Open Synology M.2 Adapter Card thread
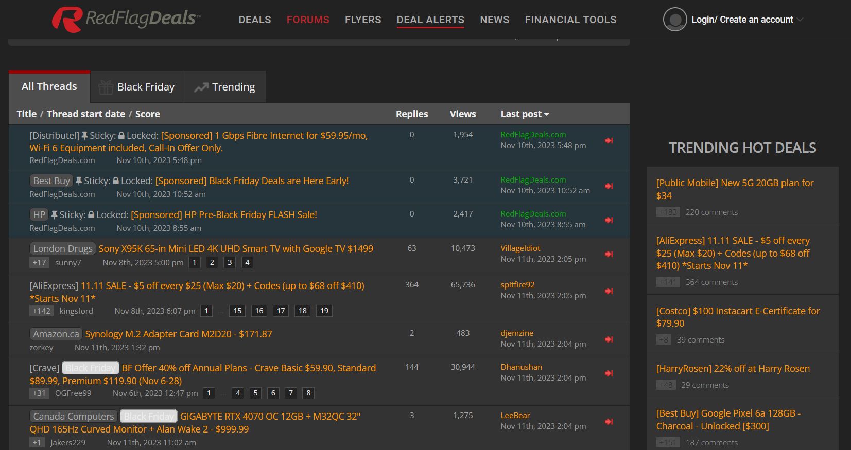Image resolution: width=851 pixels, height=450 pixels. (179, 334)
